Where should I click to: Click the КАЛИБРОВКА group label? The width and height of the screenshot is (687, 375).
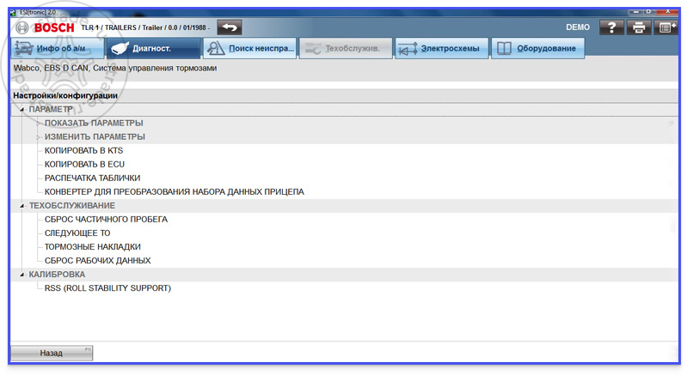(57, 275)
